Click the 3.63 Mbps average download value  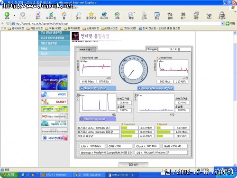[146, 128]
